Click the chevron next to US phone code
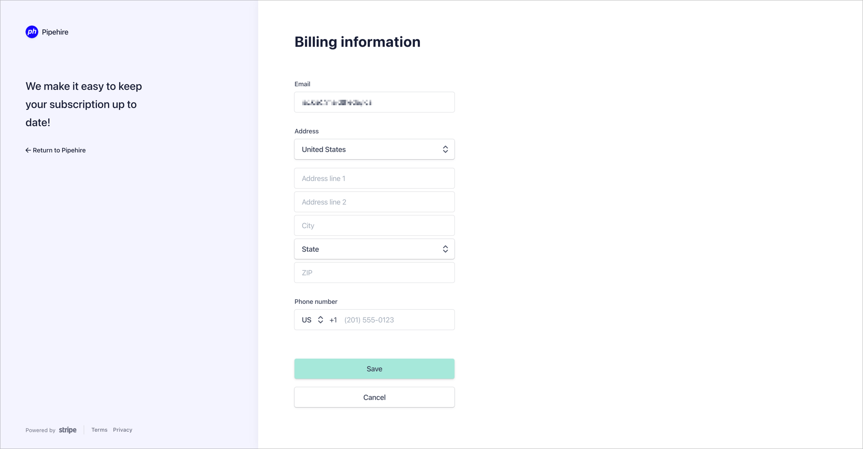This screenshot has width=863, height=449. (320, 319)
